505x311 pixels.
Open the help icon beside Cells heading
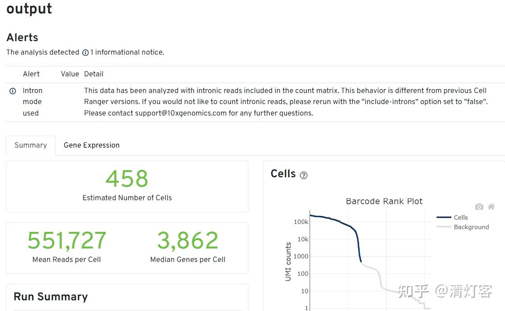(x=304, y=175)
